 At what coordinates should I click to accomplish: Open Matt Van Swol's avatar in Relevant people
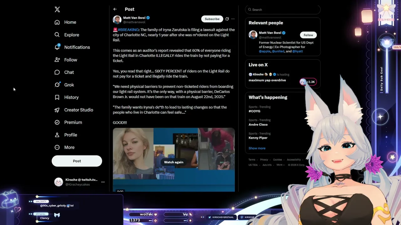tap(253, 35)
